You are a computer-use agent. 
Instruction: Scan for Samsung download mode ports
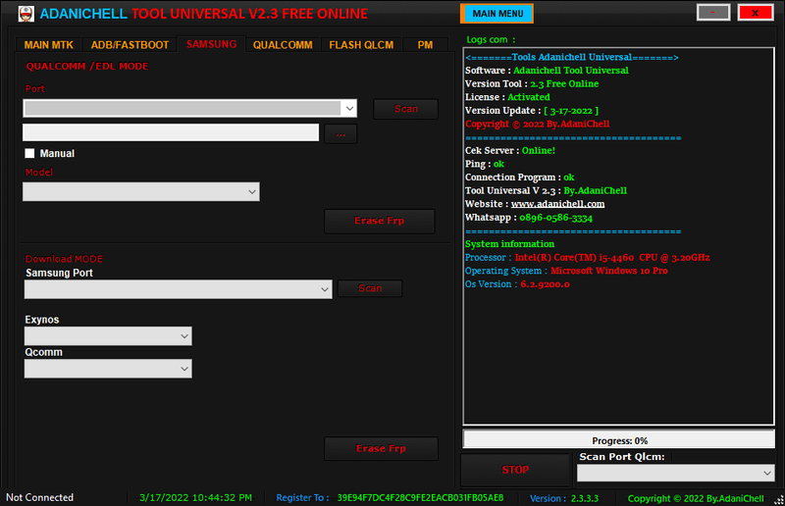(x=370, y=288)
